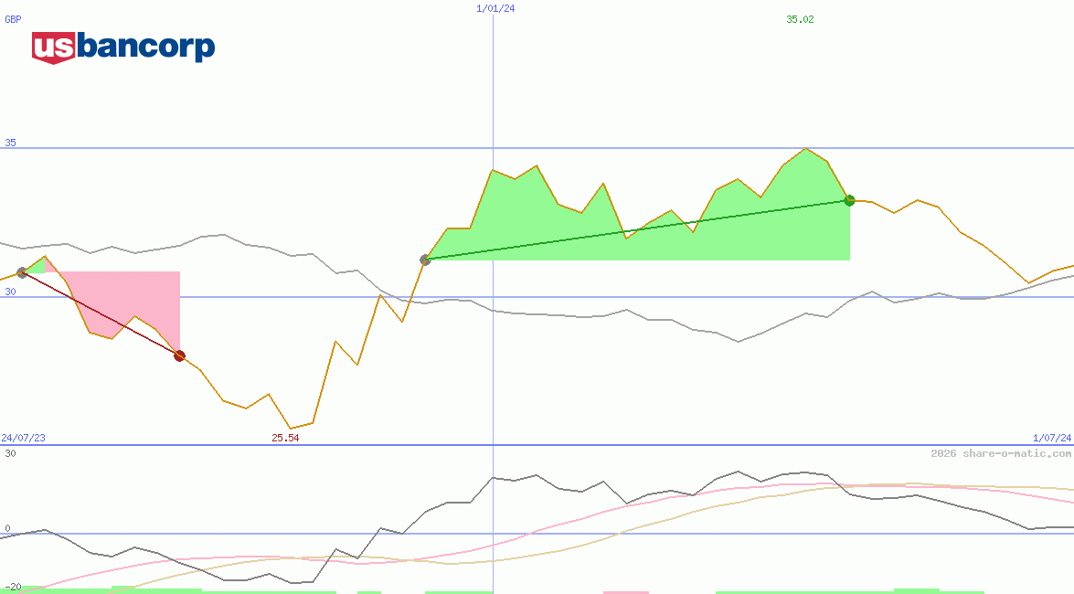
Task: Click the 0 indicator axis label
Action: click(7, 528)
